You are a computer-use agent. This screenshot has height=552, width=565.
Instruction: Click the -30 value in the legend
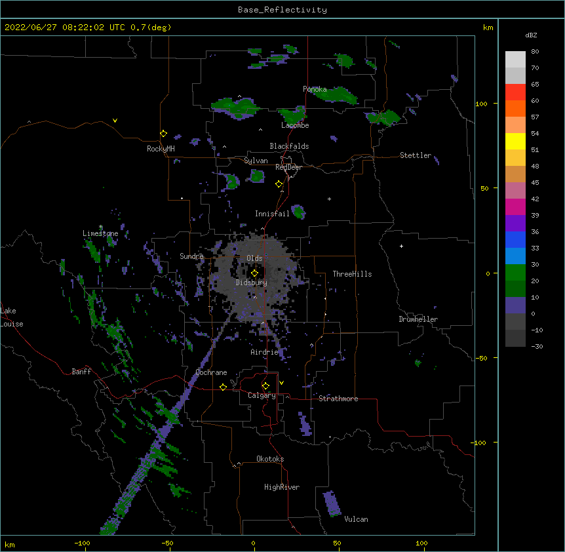pyautogui.click(x=537, y=346)
